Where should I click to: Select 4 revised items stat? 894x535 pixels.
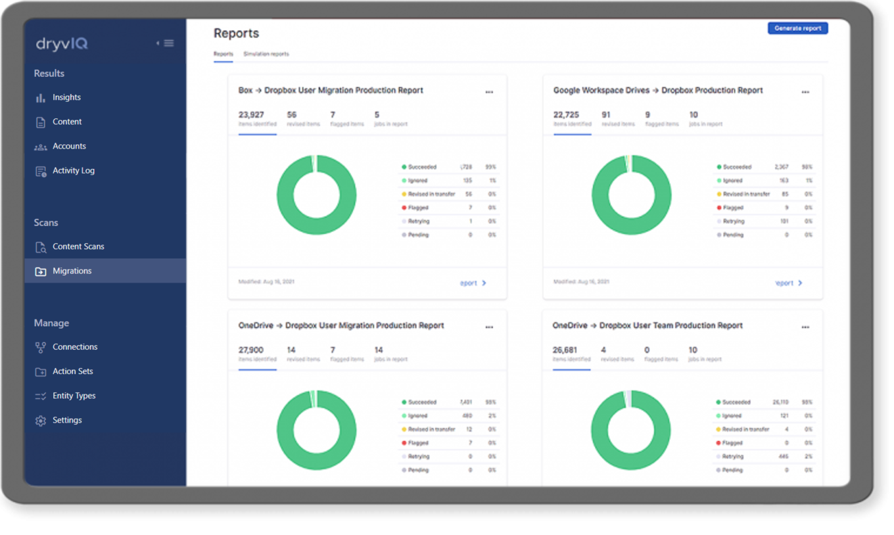(617, 354)
